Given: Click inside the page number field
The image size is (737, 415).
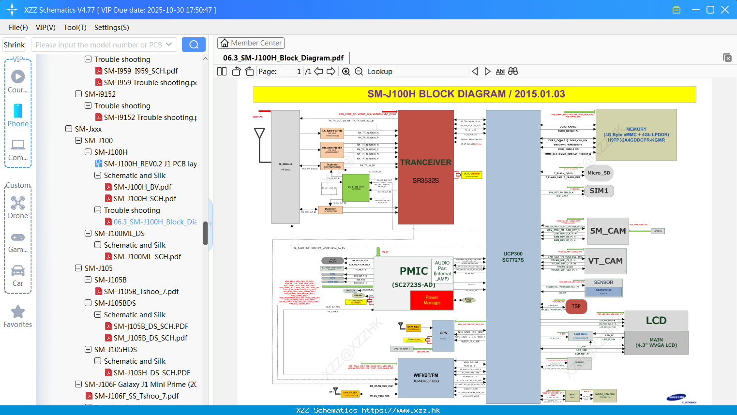Looking at the screenshot, I should tap(292, 71).
